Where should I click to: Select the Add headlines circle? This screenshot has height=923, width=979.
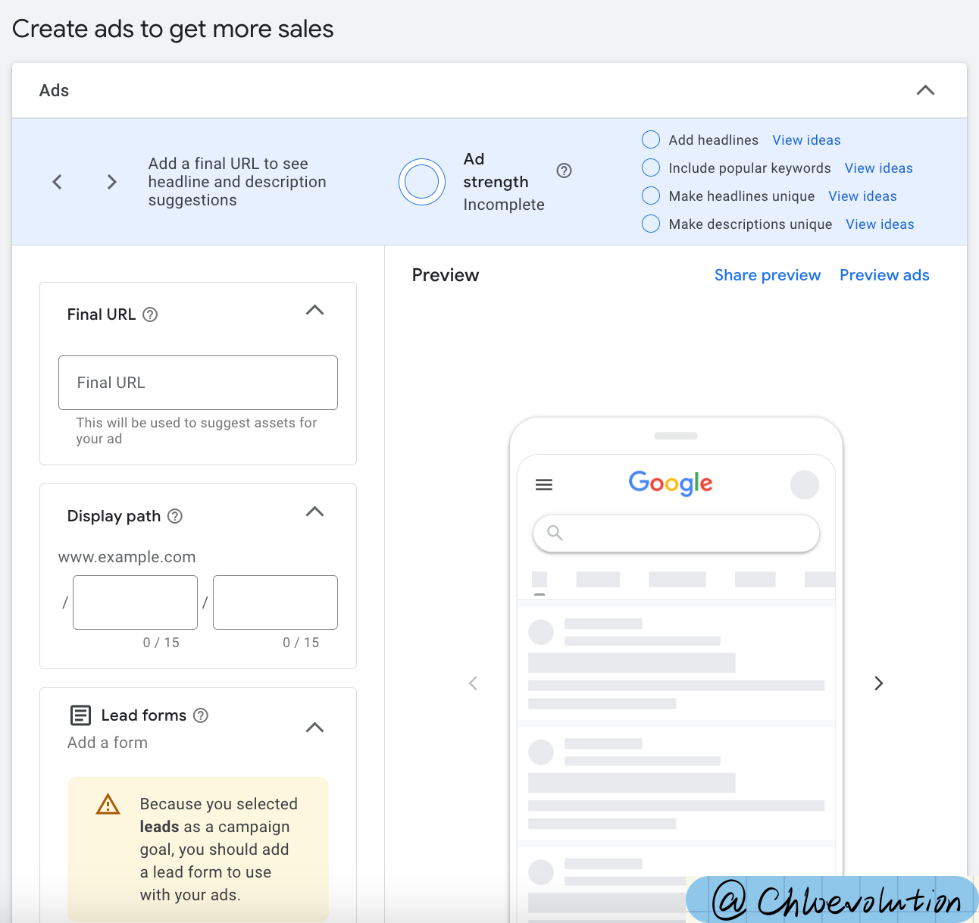coord(651,139)
